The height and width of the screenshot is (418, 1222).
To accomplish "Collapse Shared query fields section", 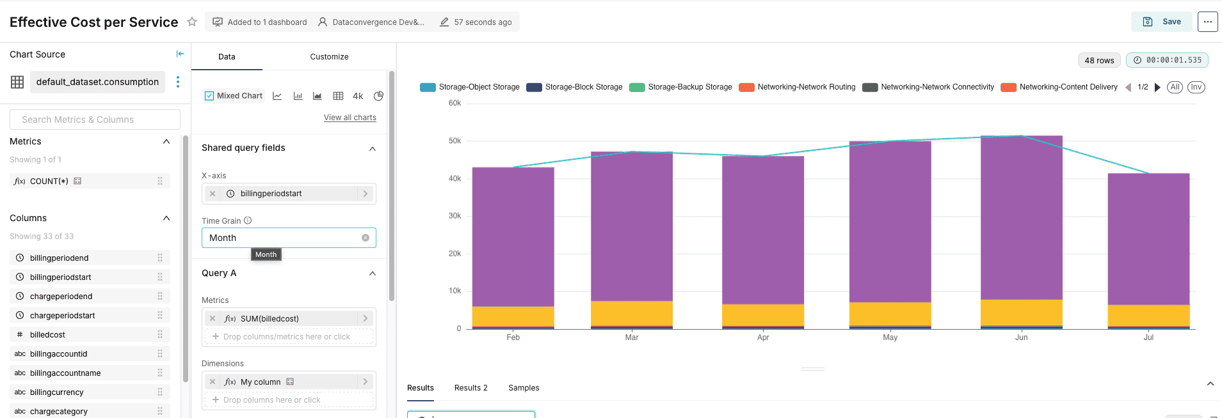I will (x=373, y=148).
